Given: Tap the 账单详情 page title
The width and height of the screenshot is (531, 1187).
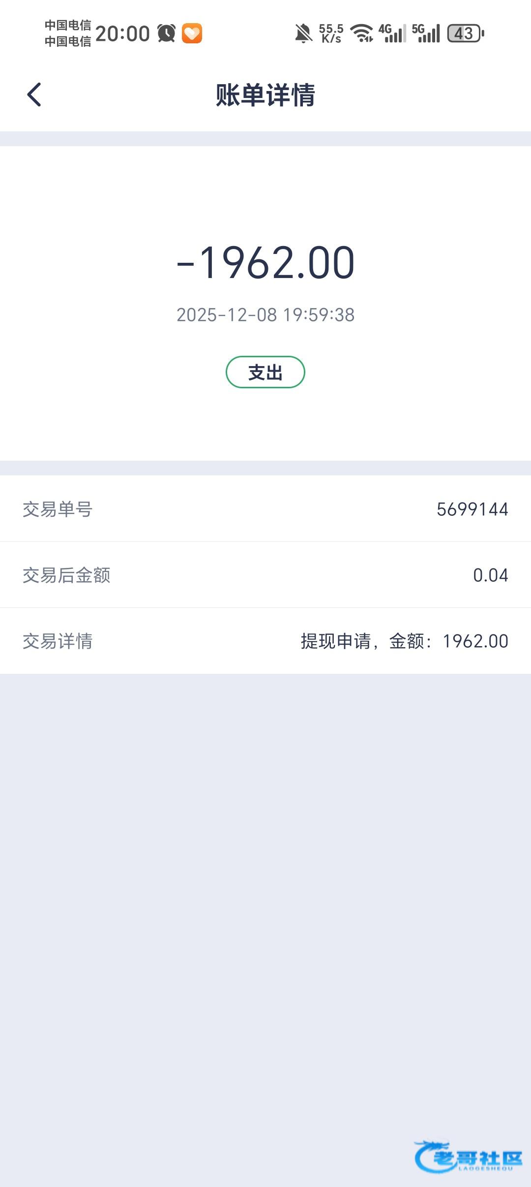Looking at the screenshot, I should [265, 94].
